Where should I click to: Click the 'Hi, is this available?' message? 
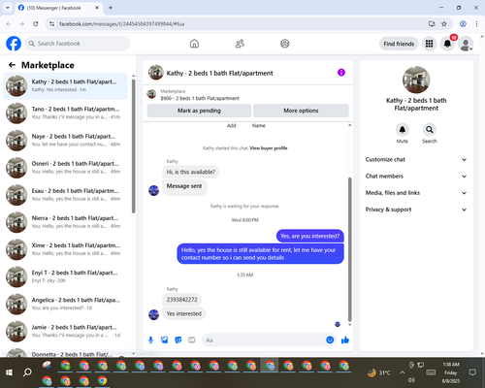tap(191, 172)
